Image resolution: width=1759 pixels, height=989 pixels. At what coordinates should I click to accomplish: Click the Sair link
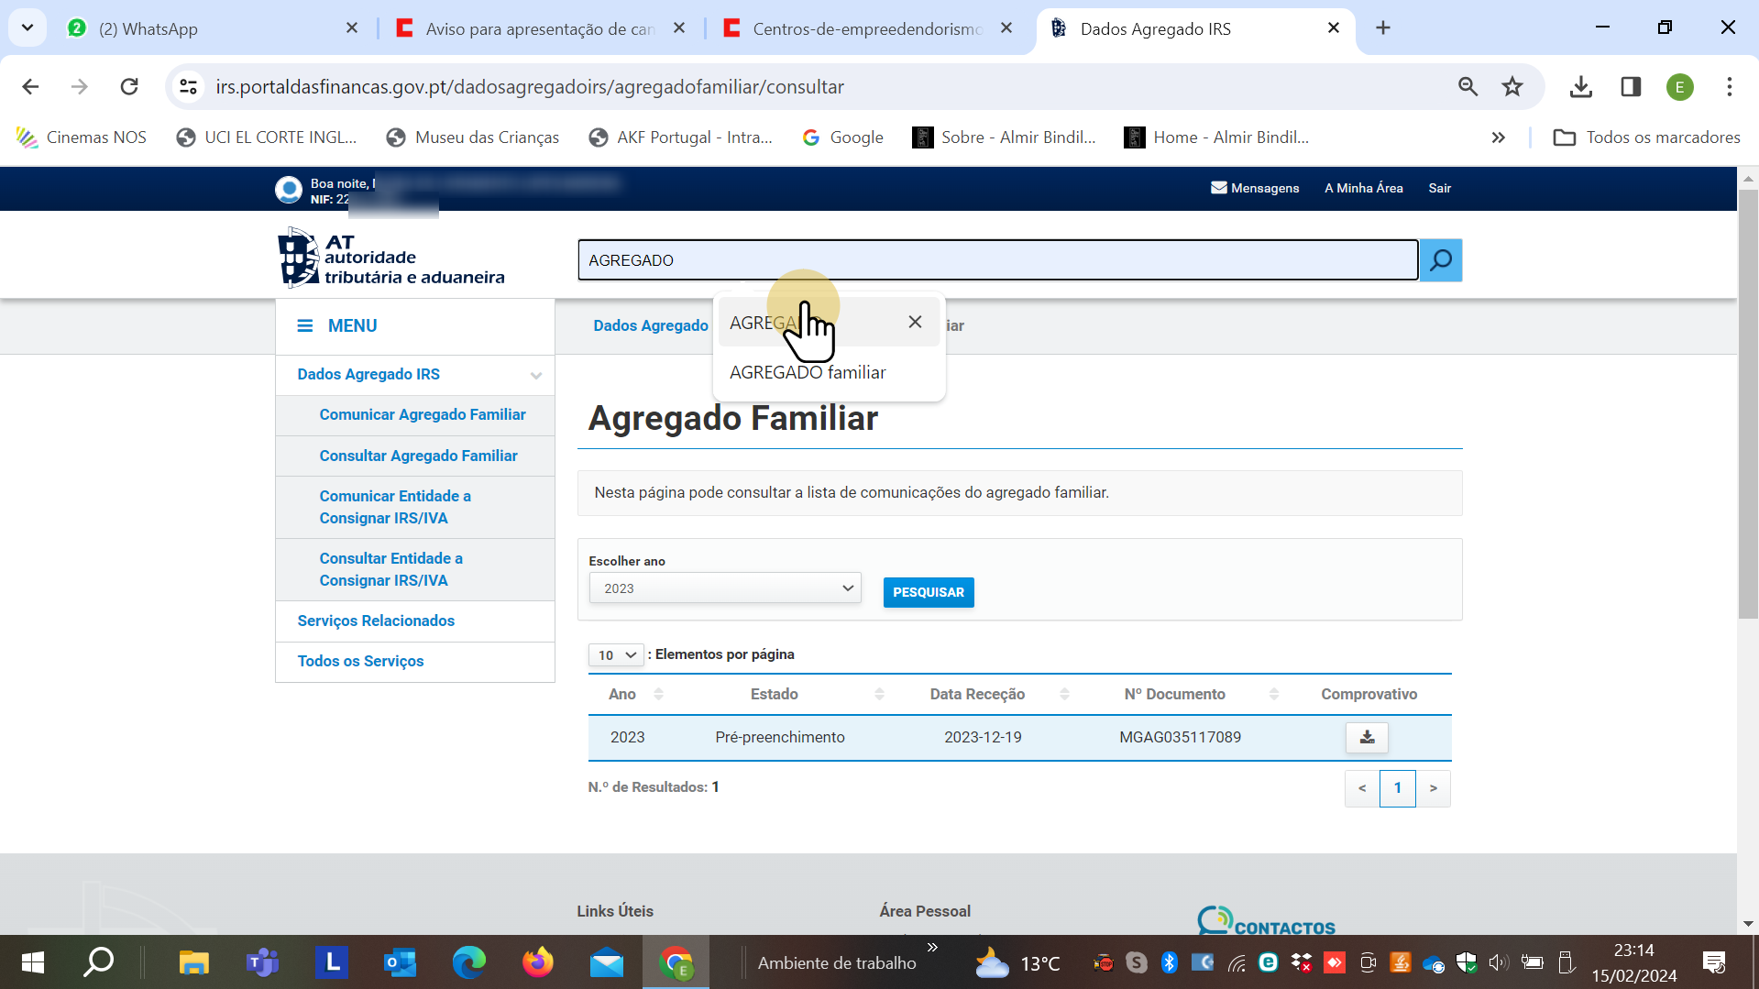coord(1439,188)
